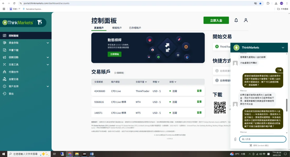Click the ThinkMarkets logo in sidebar
The width and height of the screenshot is (290, 157).
(18, 23)
